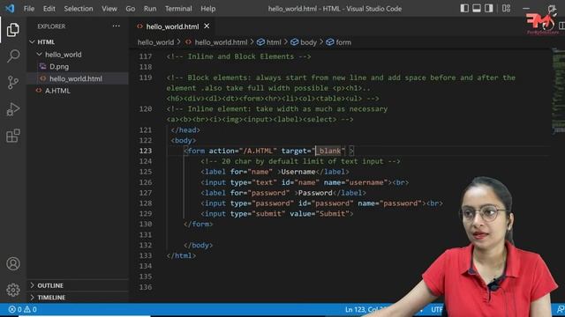Open Customize Layout icon
The image size is (565, 317).
tap(506, 8)
